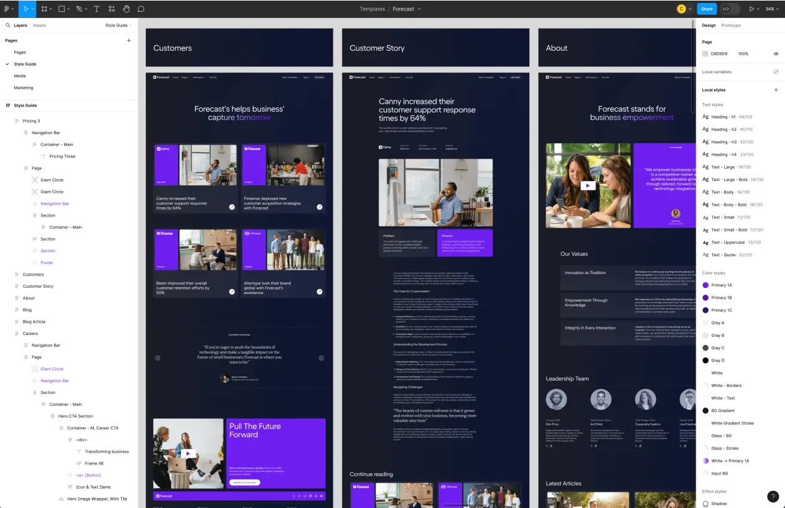
Task: Select the Rectangle shape tool
Action: pos(61,9)
